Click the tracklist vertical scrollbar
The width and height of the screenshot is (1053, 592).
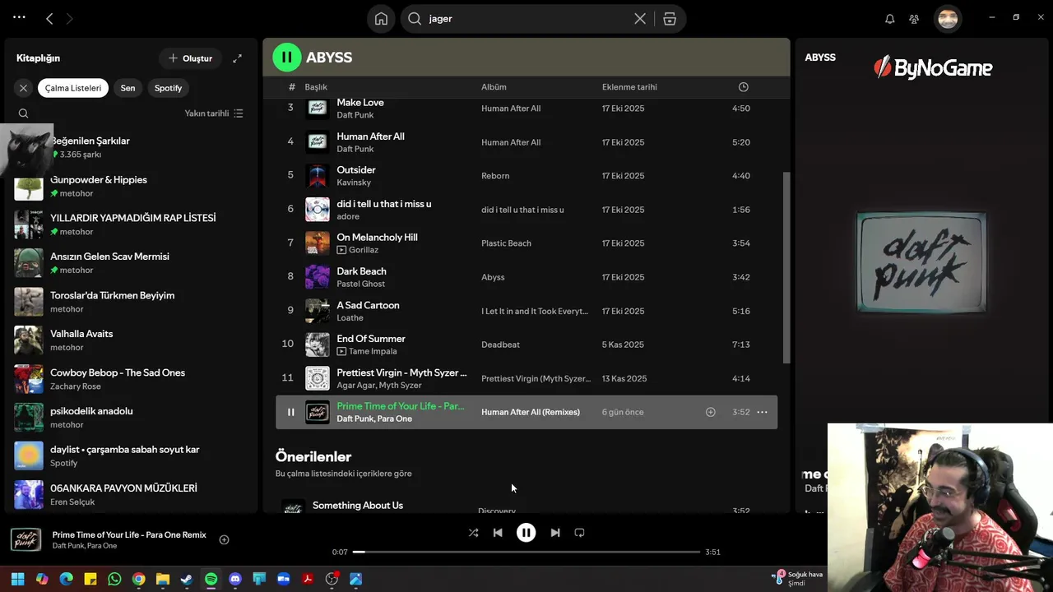click(x=786, y=267)
